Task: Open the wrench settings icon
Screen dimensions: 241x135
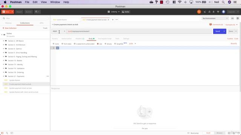Action: click(209, 12)
